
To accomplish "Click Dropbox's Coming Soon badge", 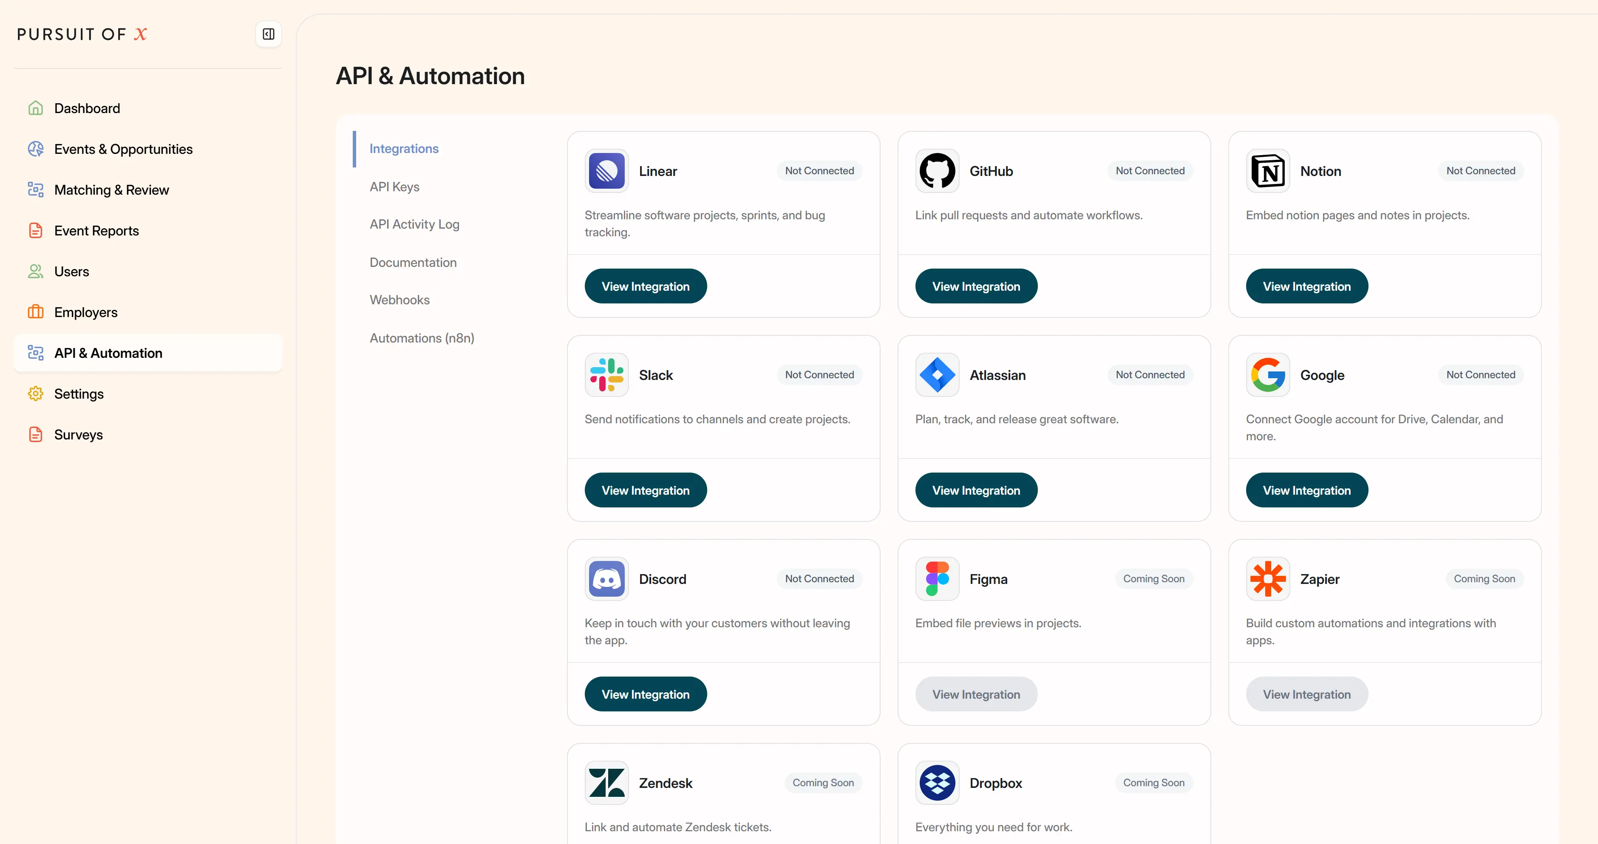I will (1154, 783).
